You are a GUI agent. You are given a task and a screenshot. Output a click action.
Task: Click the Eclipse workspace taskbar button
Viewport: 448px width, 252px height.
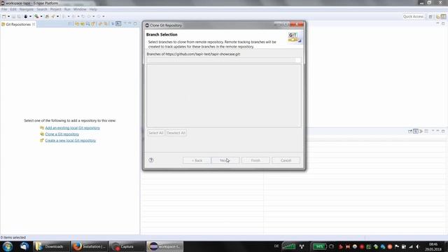click(165, 246)
